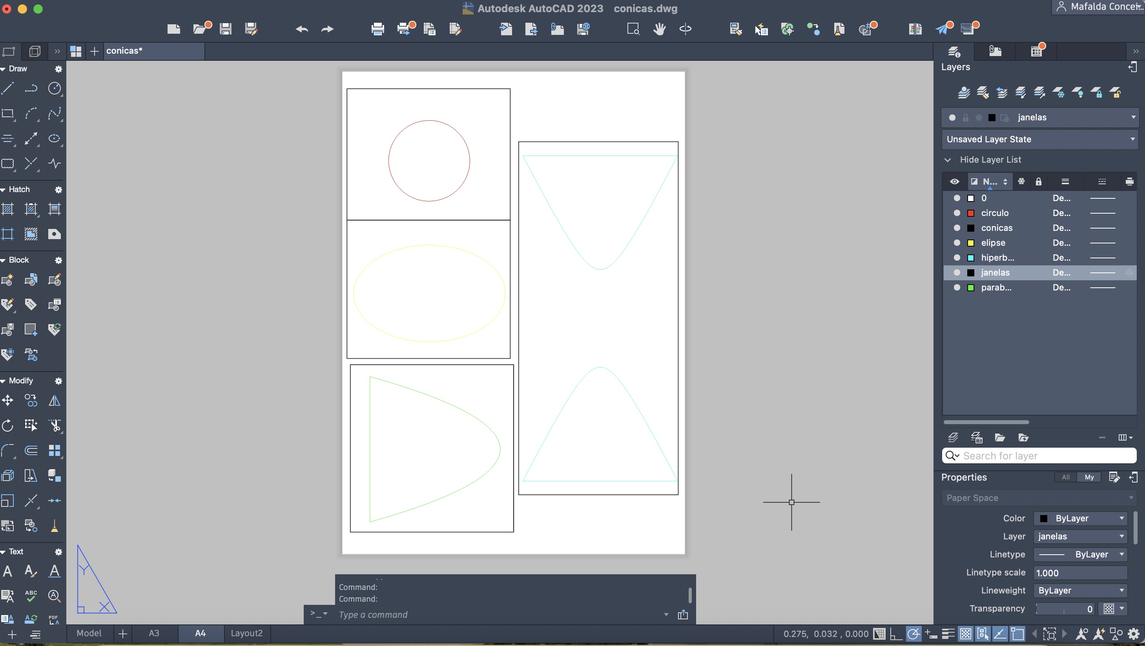Click the All properties filter button
This screenshot has width=1145, height=646.
coord(1065,477)
